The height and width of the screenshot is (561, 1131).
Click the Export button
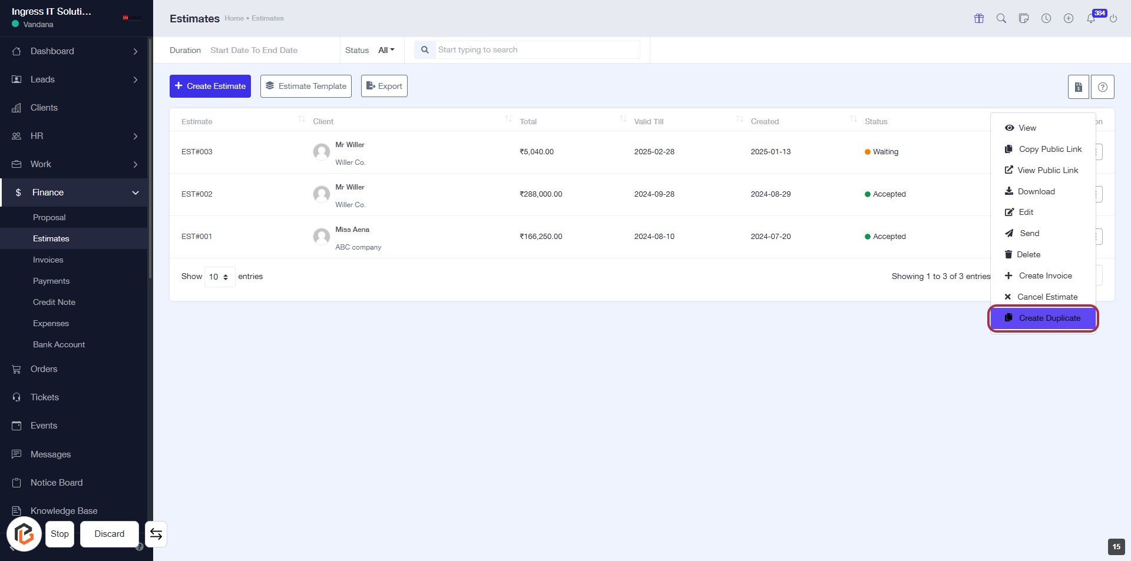(384, 86)
